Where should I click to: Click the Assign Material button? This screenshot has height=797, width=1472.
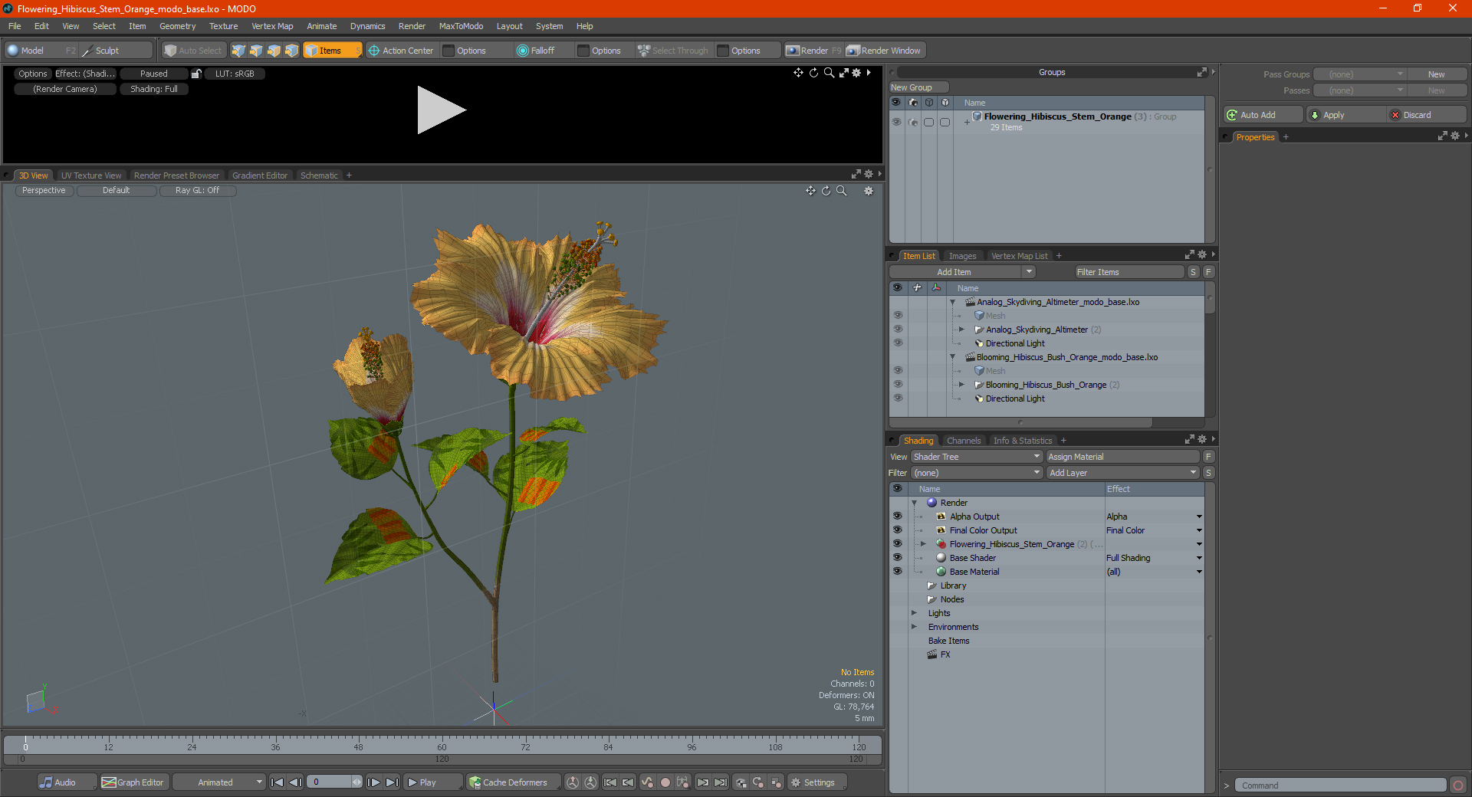tap(1122, 457)
